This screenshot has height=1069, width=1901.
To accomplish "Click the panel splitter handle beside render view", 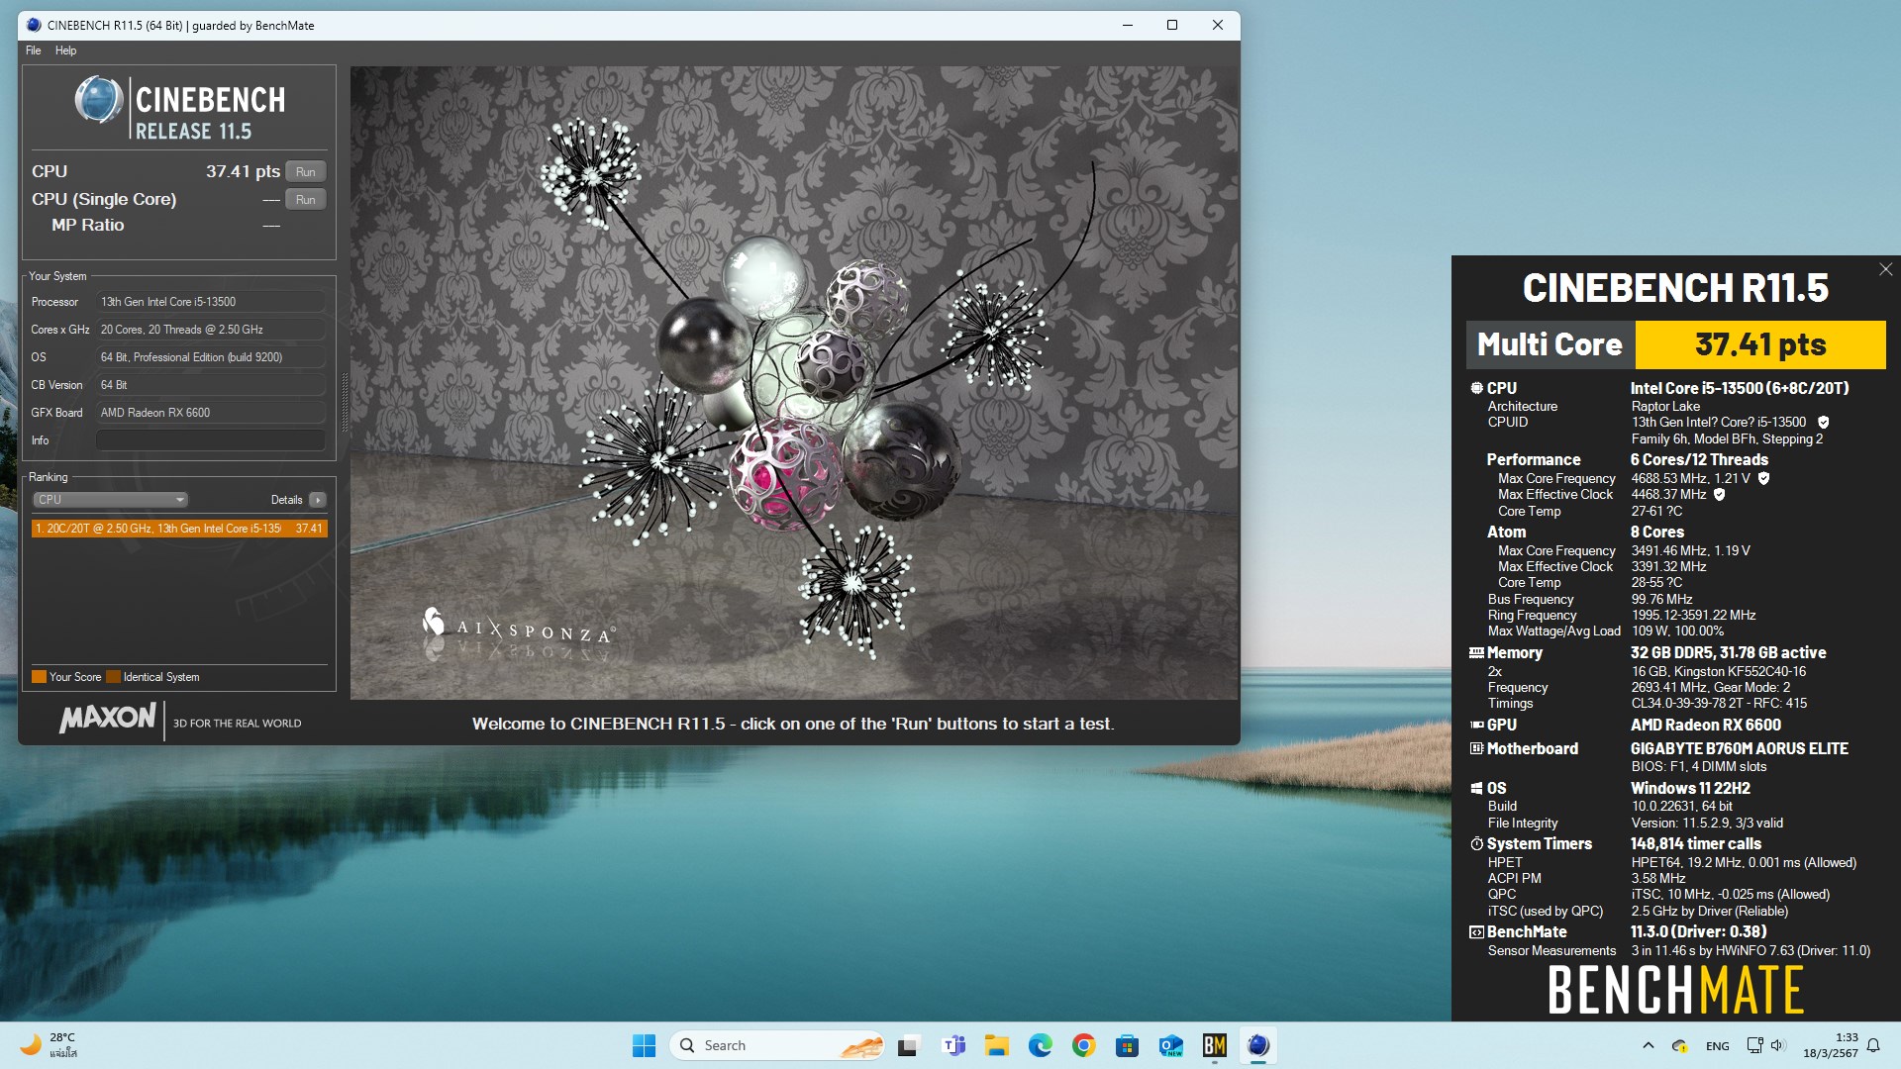I will [345, 402].
